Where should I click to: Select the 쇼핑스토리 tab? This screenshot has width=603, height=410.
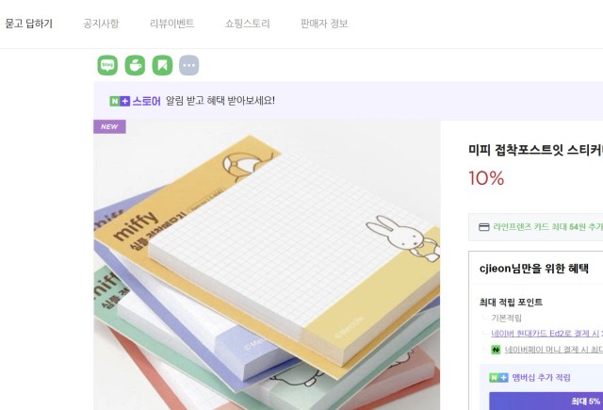coord(247,24)
